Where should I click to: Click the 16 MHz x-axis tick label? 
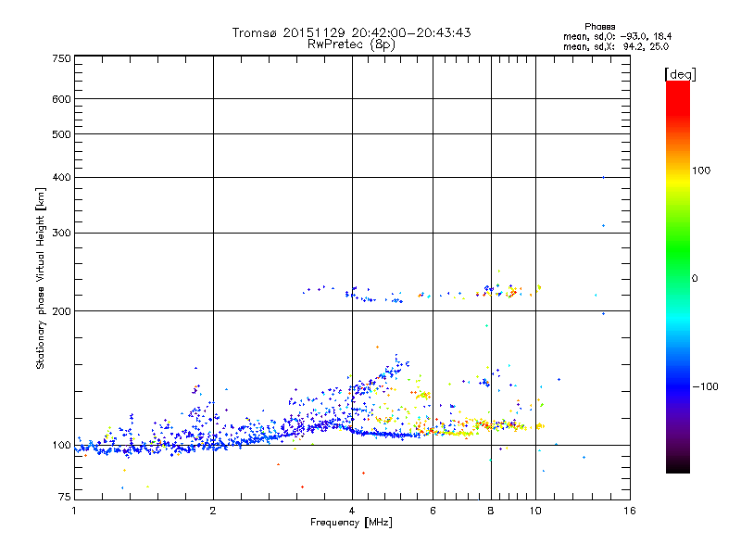click(x=630, y=511)
